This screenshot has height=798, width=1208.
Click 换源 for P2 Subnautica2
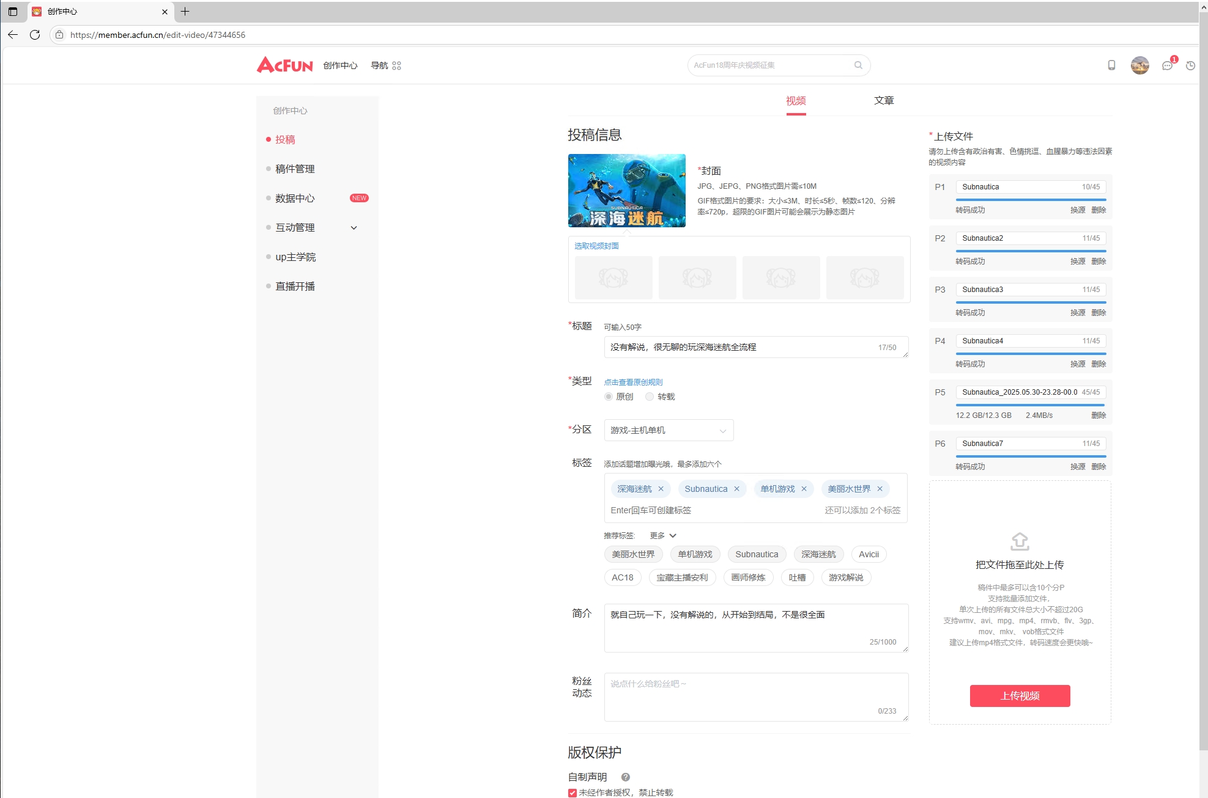(1078, 261)
